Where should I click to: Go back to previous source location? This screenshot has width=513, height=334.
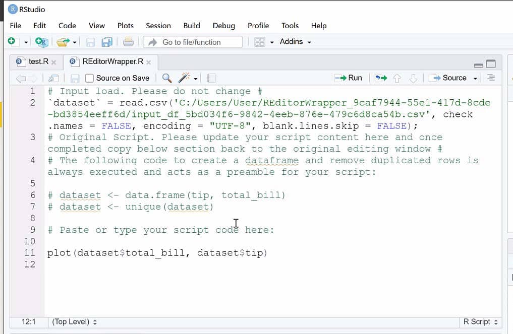[21, 78]
